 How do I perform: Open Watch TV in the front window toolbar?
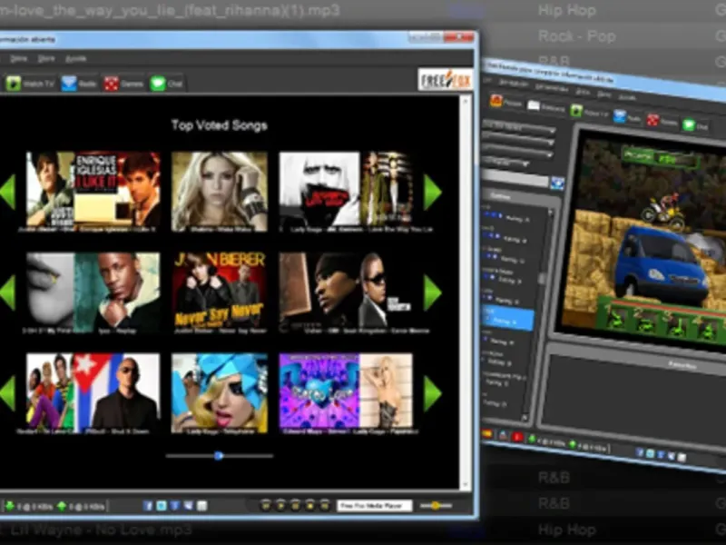coord(31,84)
